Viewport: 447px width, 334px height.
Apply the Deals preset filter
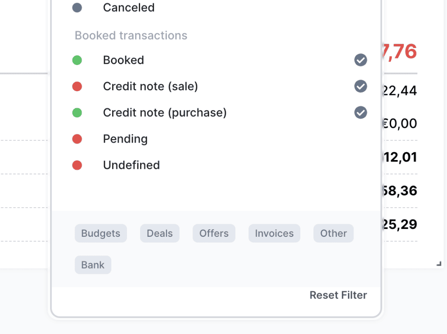160,233
